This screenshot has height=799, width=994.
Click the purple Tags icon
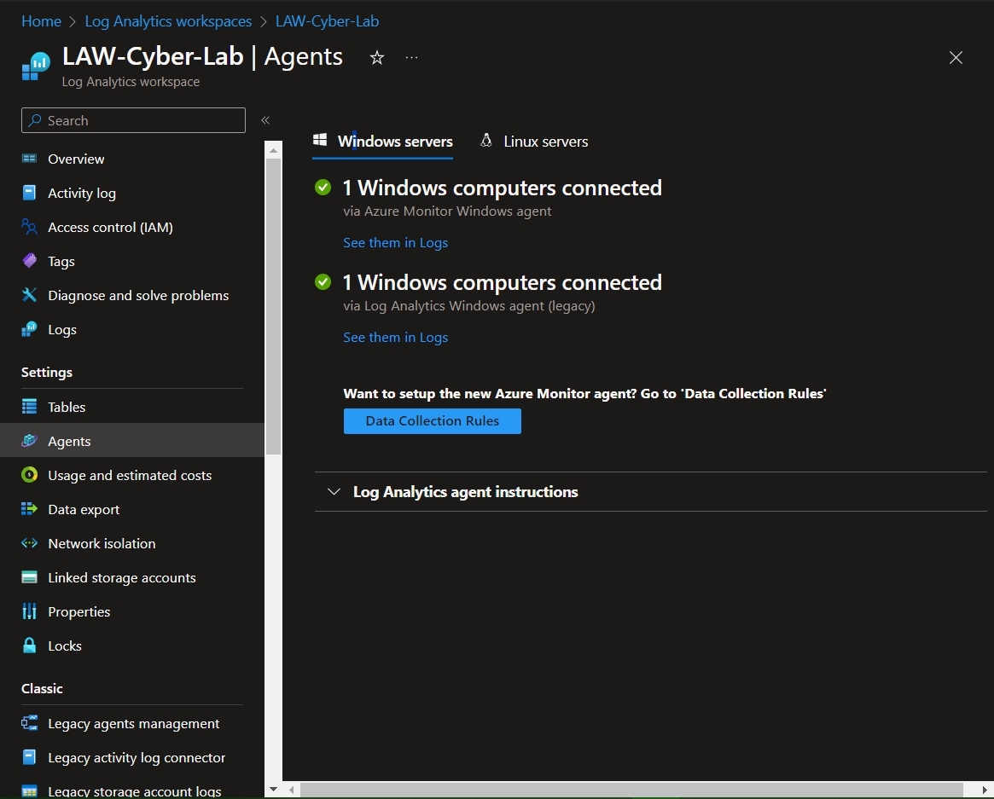[x=29, y=261]
